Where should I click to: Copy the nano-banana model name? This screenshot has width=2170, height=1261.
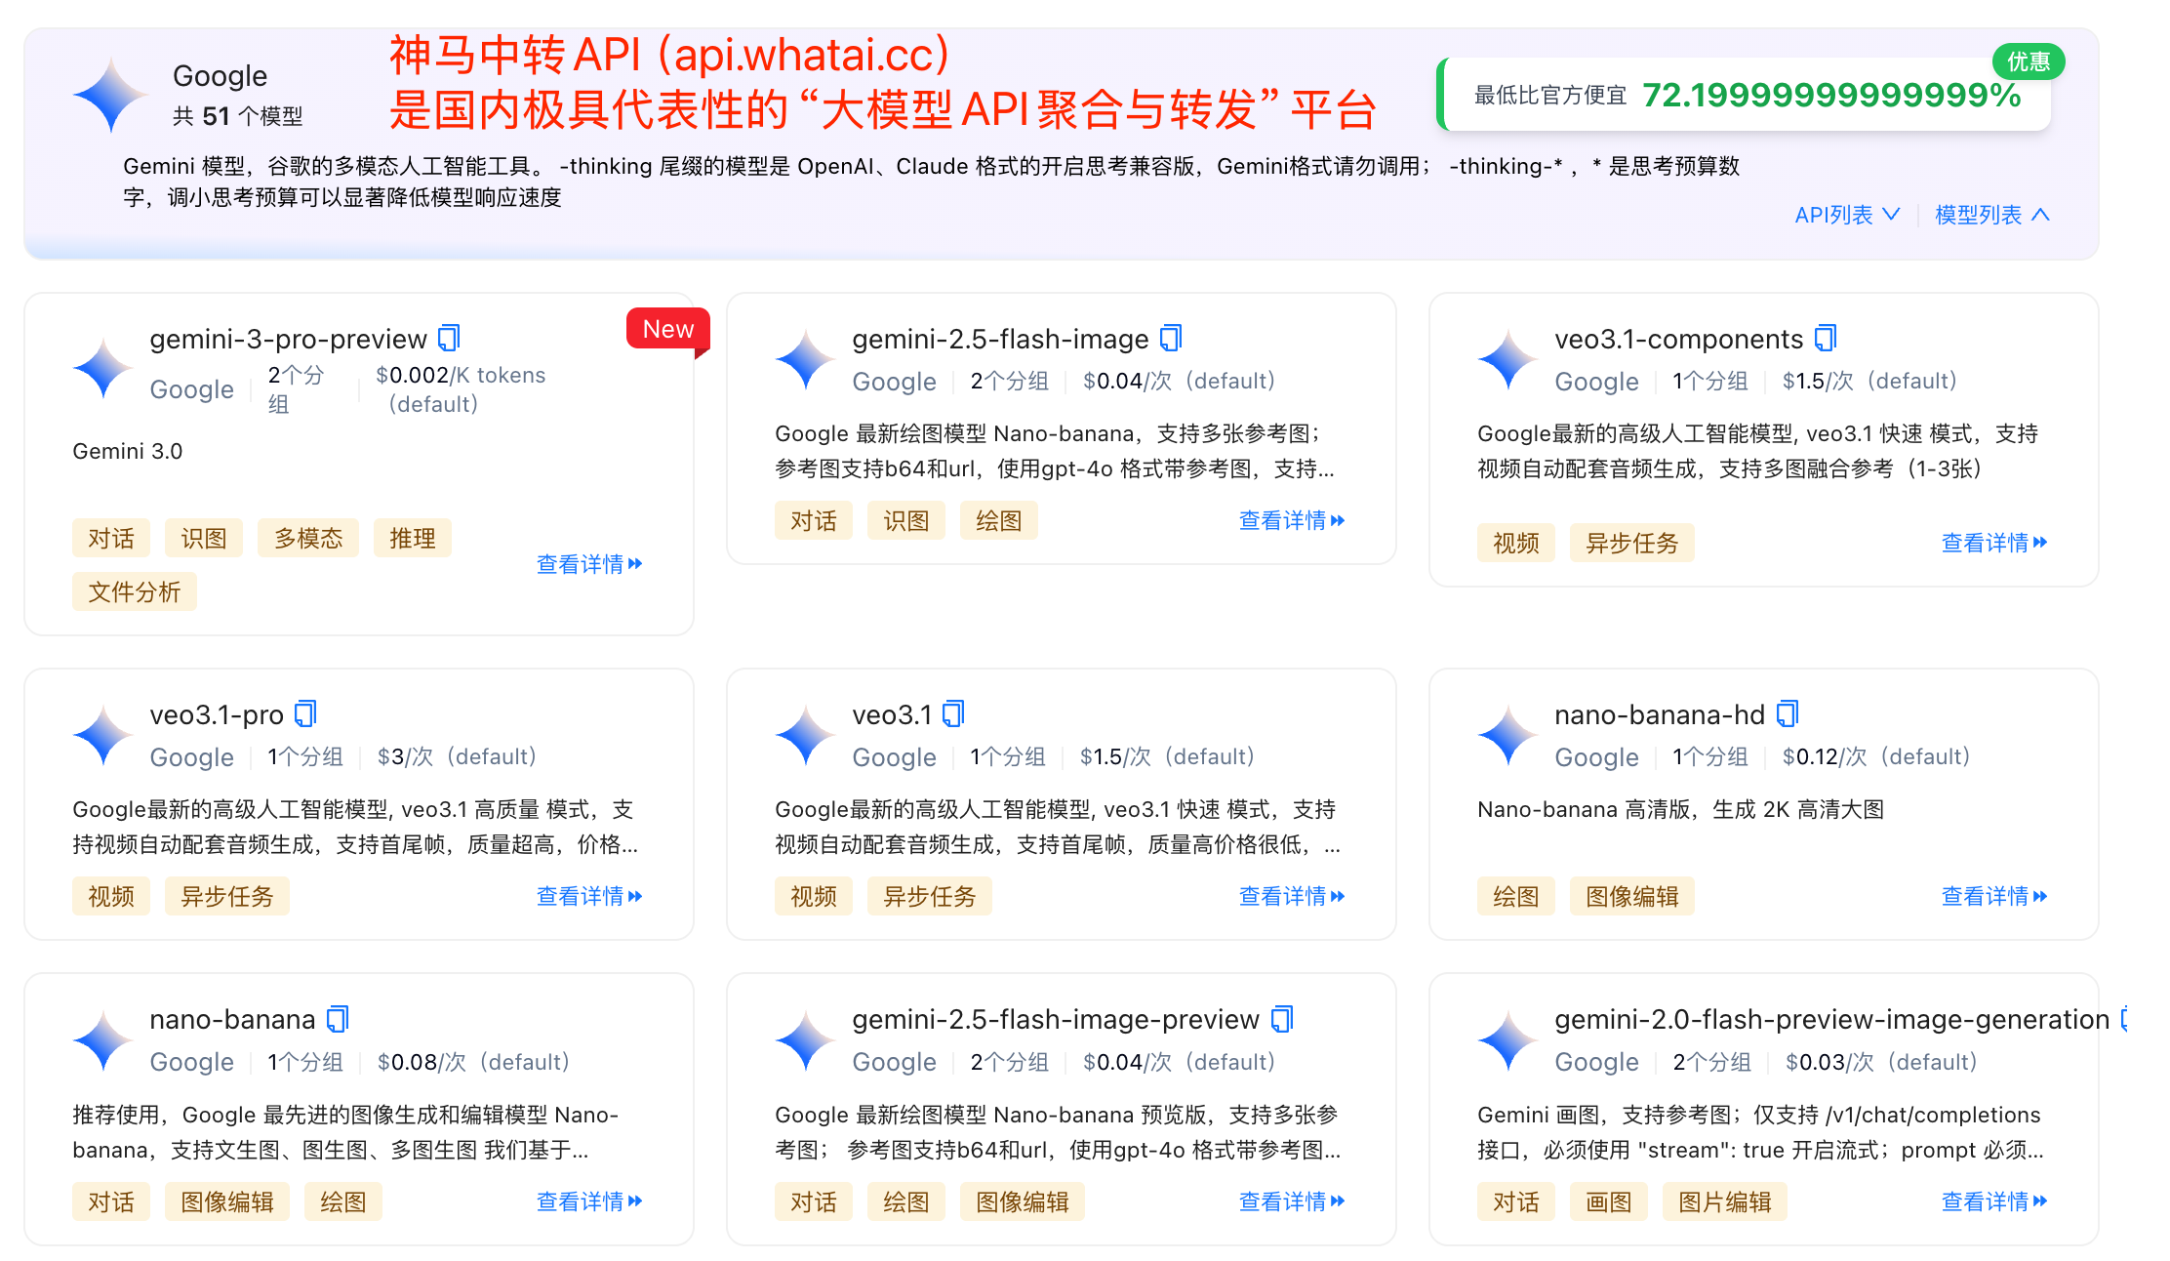click(338, 1019)
